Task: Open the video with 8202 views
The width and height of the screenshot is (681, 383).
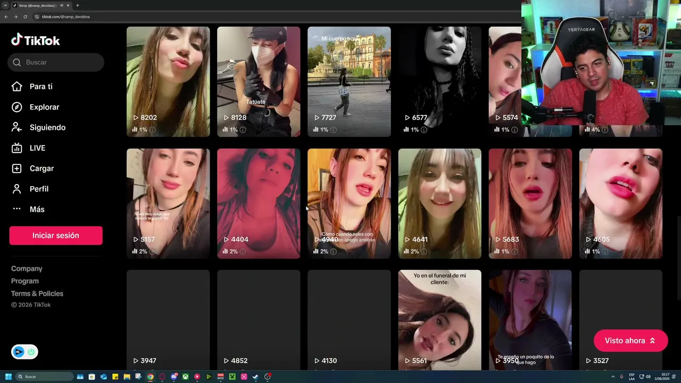Action: coord(168,82)
